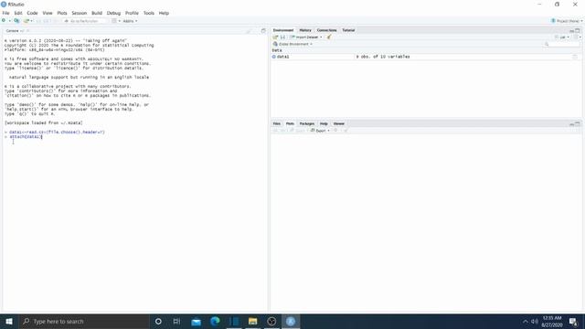This screenshot has height=329, width=585.
Task: Open File Explorer from the taskbar
Action: (x=252, y=321)
